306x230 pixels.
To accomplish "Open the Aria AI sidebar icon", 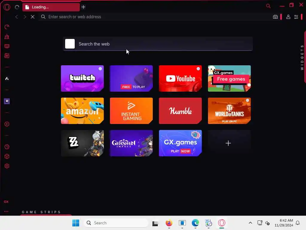I will 7,79.
